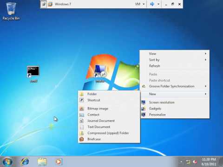This screenshot has height=167, width=223.
Task: Choose Refresh from the context menu
Action: coord(175,66)
